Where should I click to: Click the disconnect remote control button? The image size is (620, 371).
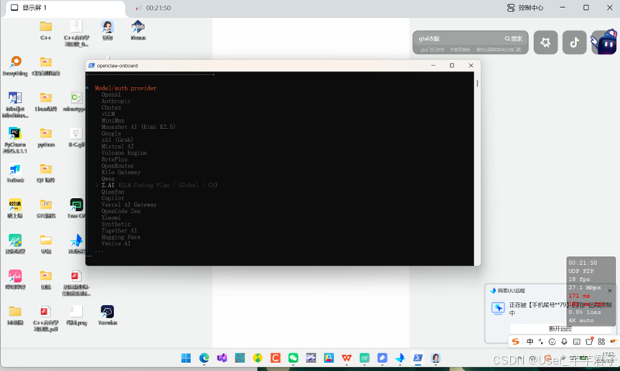pos(560,328)
